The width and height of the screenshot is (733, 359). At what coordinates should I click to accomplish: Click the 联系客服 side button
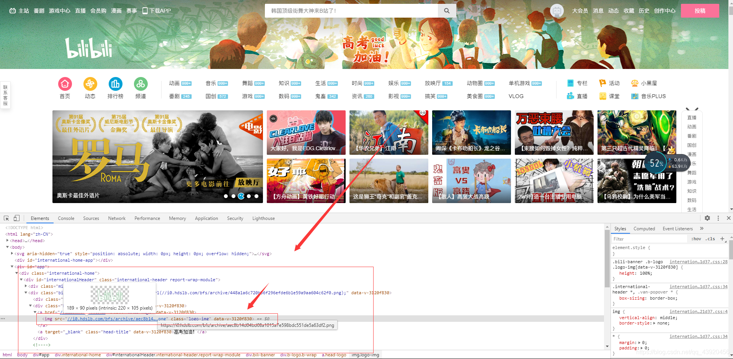(x=5, y=95)
